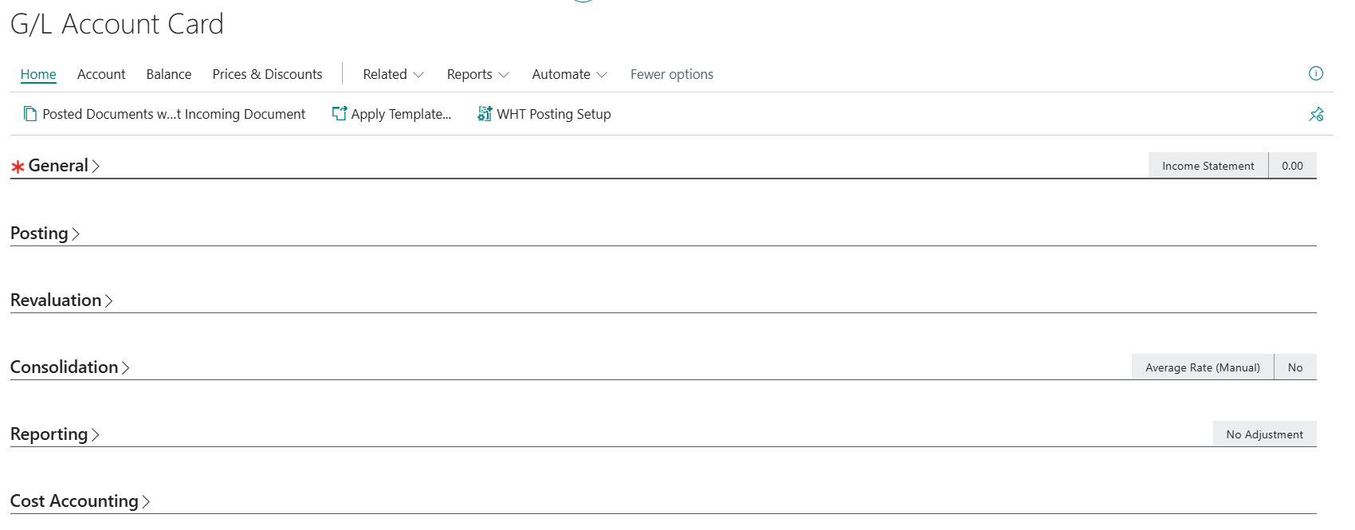Expand the Reporting section
This screenshot has width=1355, height=530.
(x=49, y=434)
